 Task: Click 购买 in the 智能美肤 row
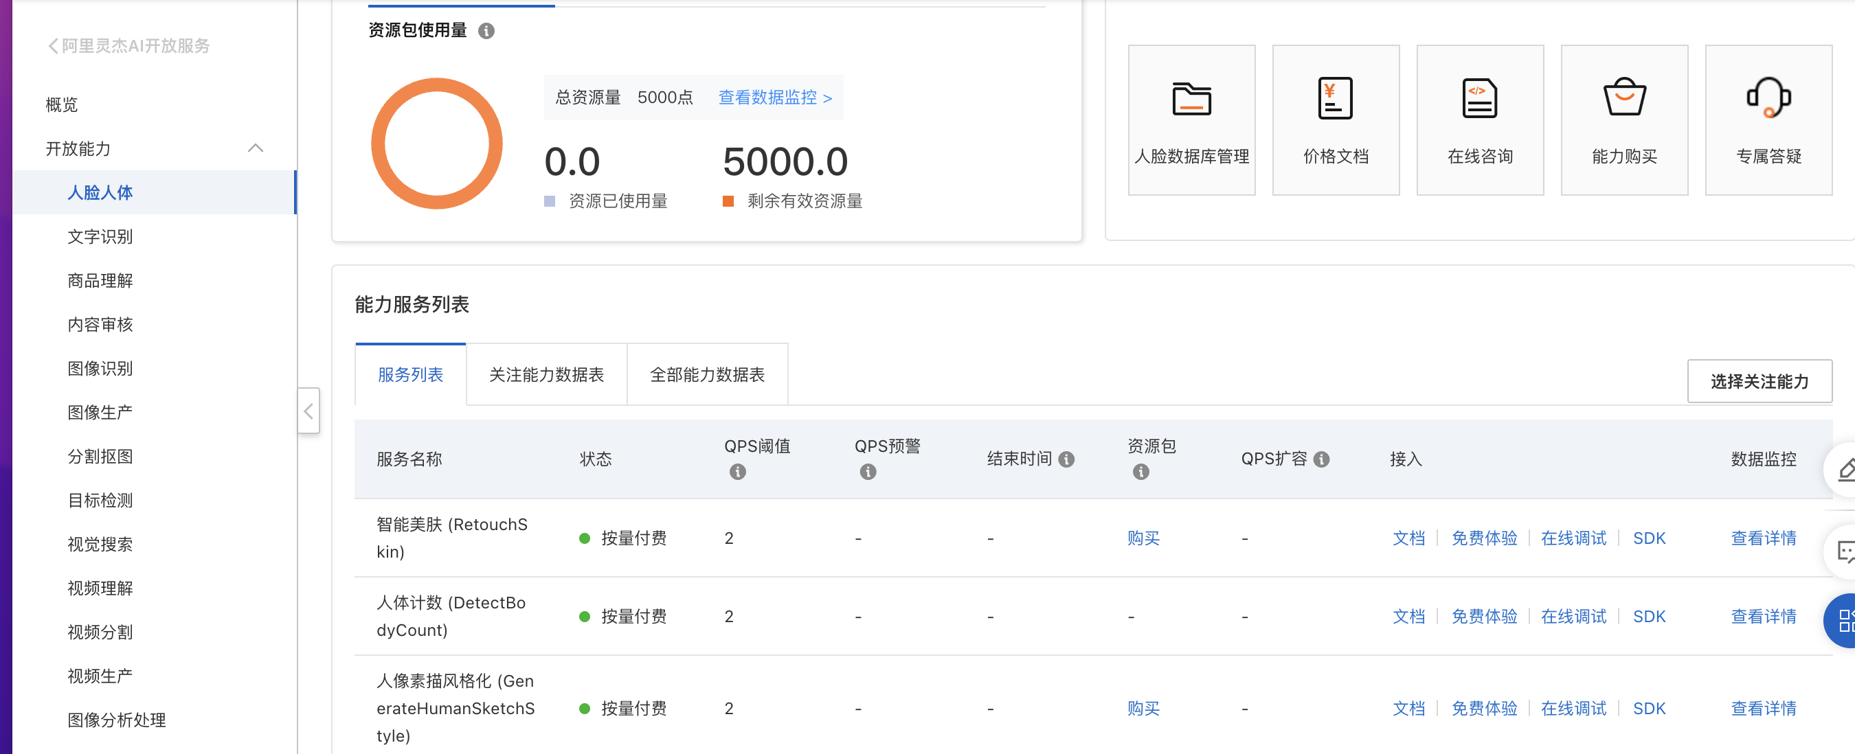pyautogui.click(x=1143, y=538)
